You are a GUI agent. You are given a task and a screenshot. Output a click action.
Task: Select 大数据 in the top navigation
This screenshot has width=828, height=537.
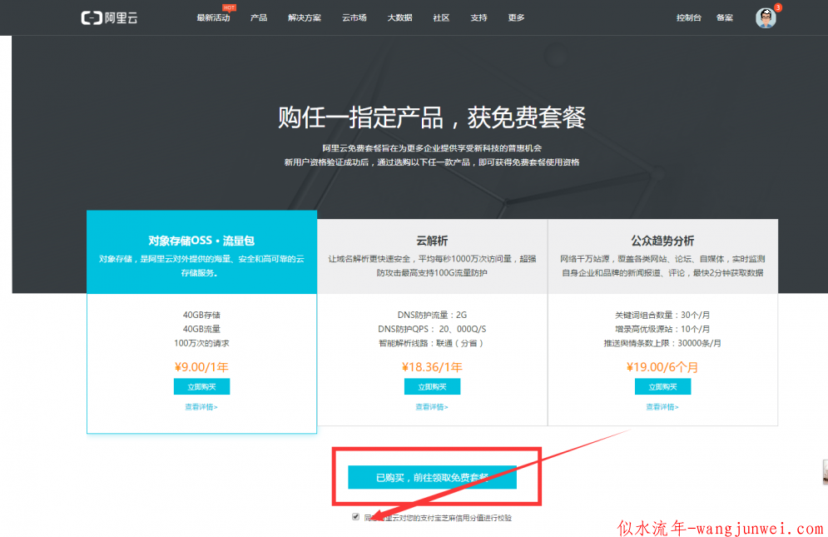click(399, 18)
